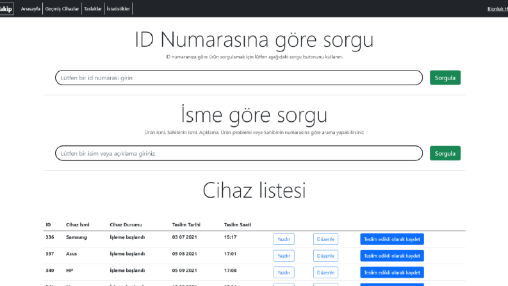Click Yazdır for device 336 Samsung
Viewport: 508px width, 286px height.
coord(284,239)
